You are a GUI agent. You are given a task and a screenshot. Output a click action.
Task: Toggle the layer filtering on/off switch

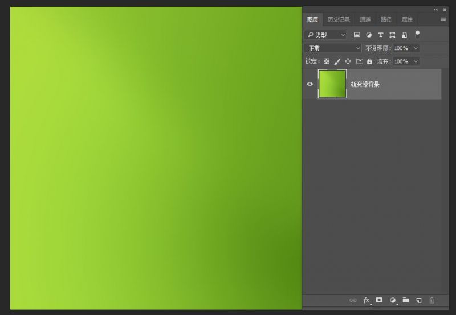pyautogui.click(x=417, y=34)
